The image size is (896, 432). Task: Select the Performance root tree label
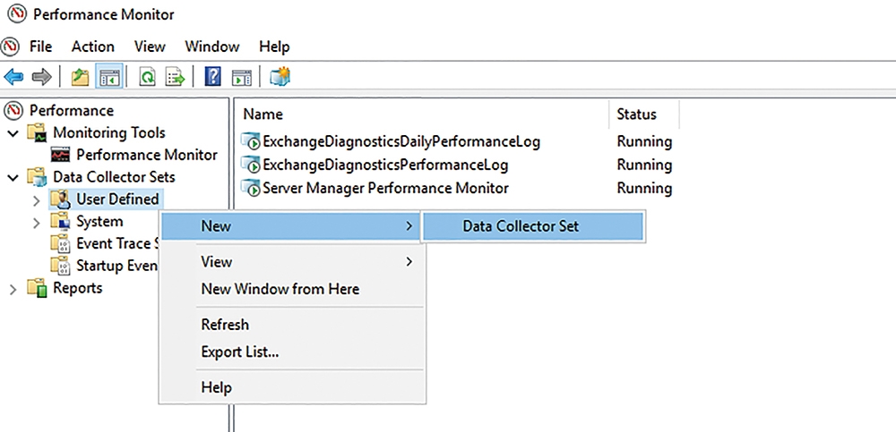pos(72,110)
